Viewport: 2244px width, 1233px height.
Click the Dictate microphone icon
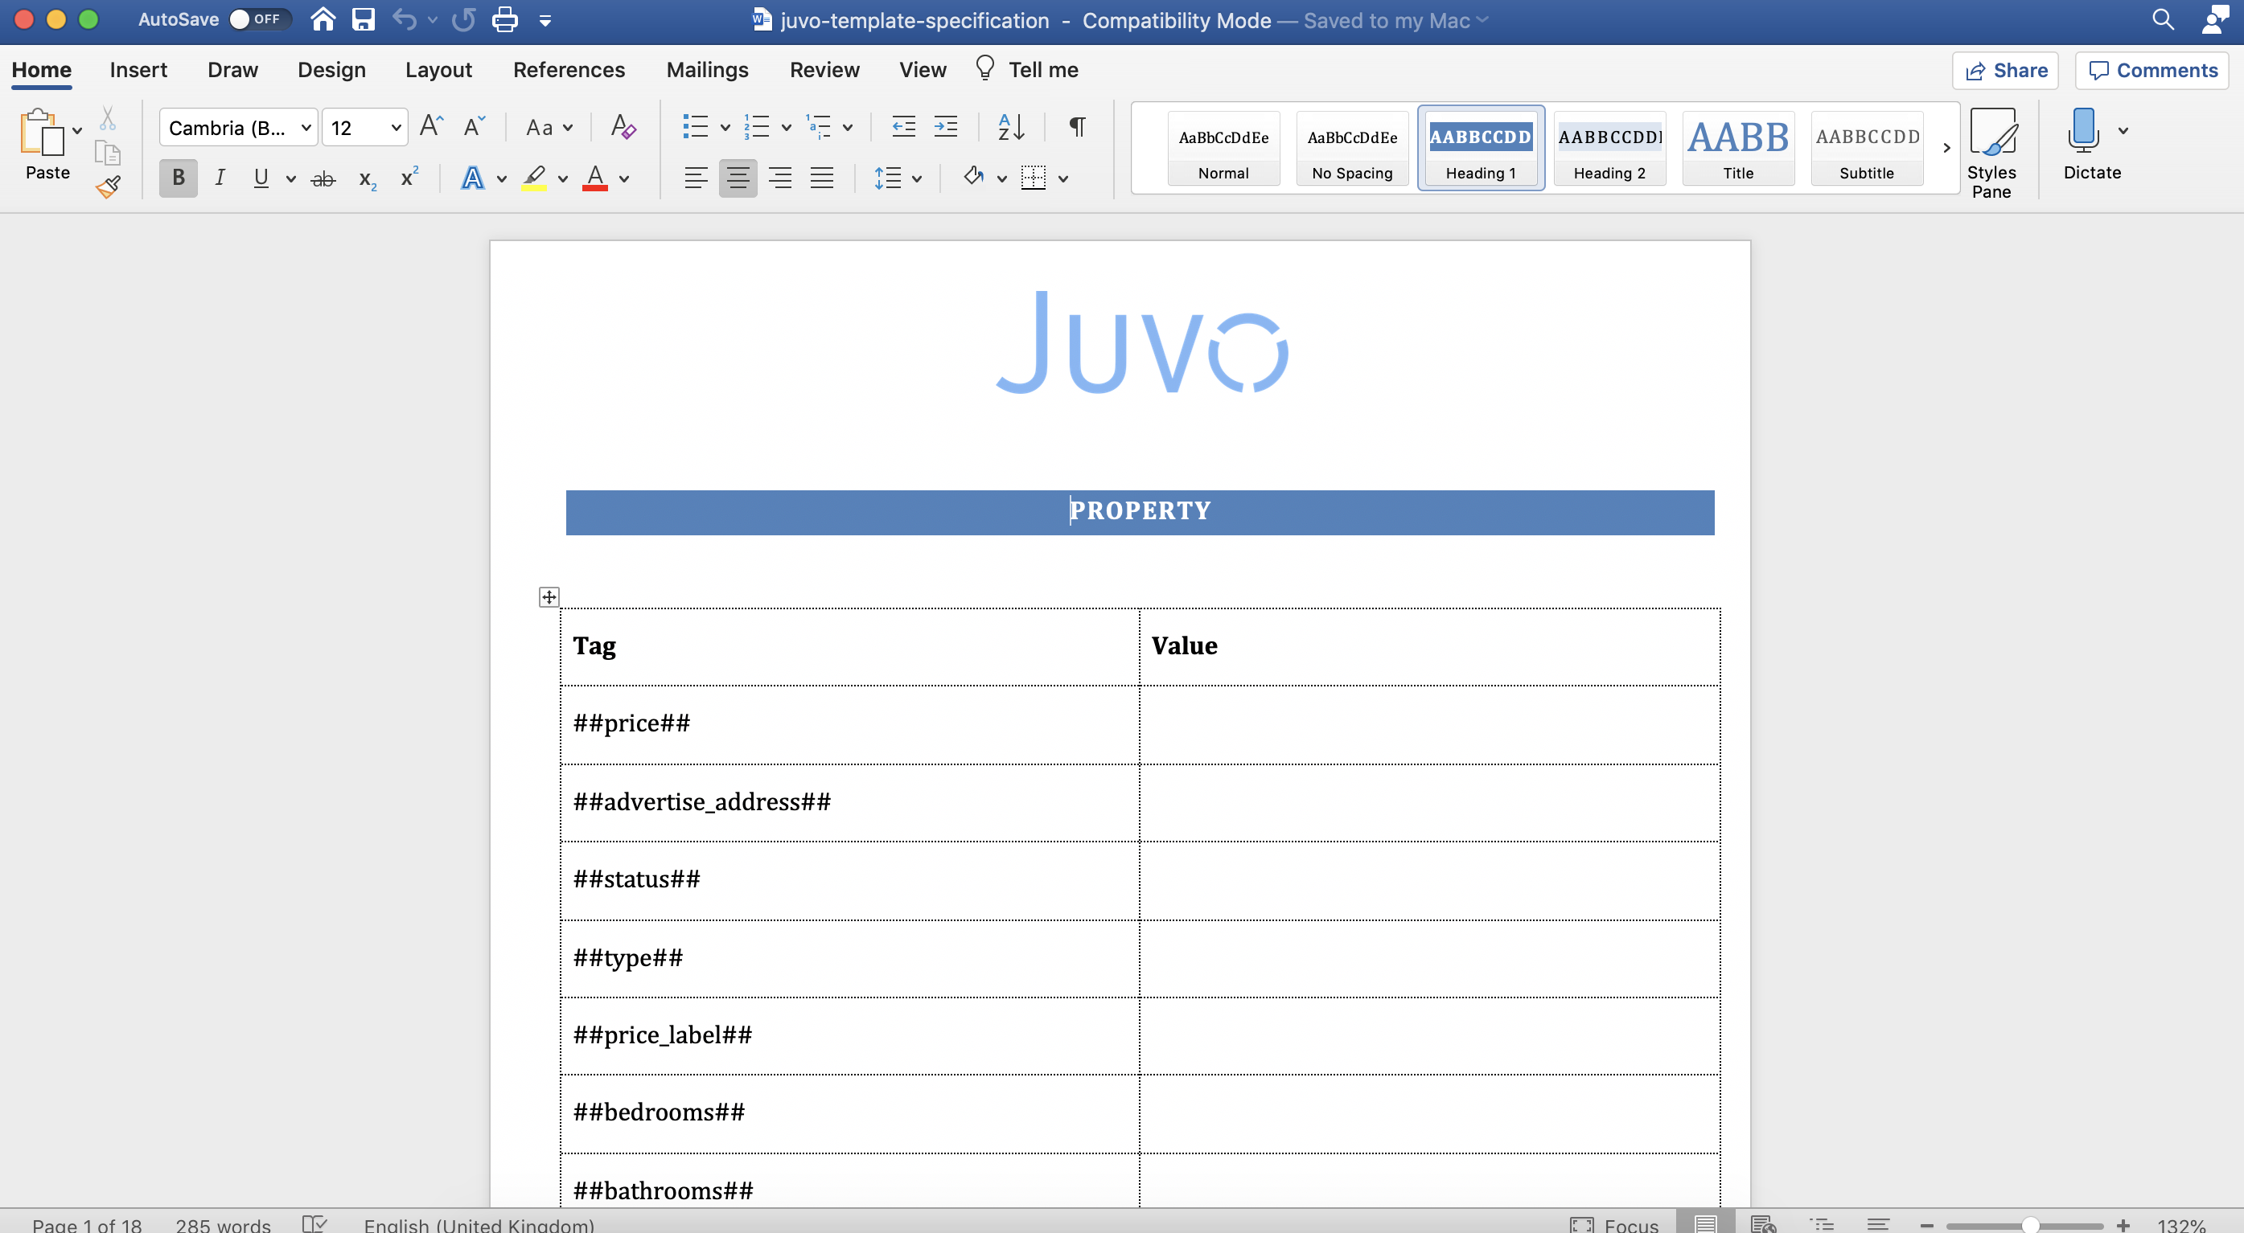click(2083, 130)
